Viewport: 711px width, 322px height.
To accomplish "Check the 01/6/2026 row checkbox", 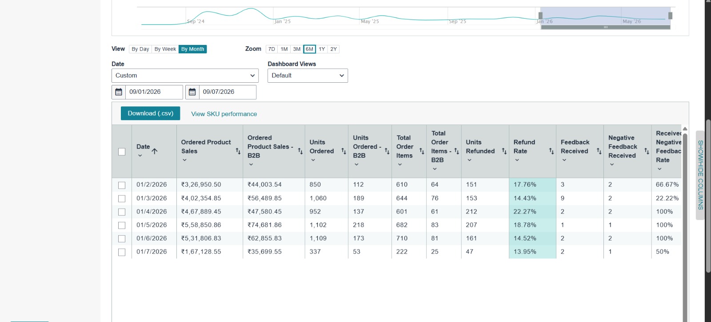I will [122, 238].
